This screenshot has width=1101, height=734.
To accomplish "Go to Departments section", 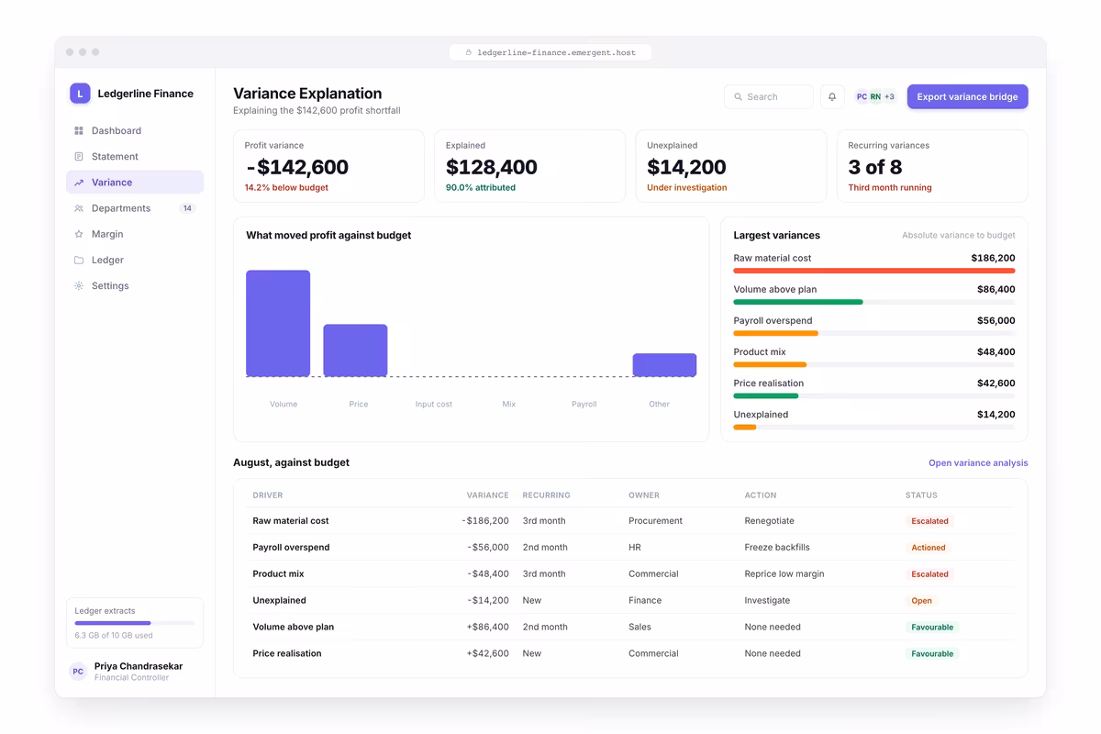I will [135, 208].
